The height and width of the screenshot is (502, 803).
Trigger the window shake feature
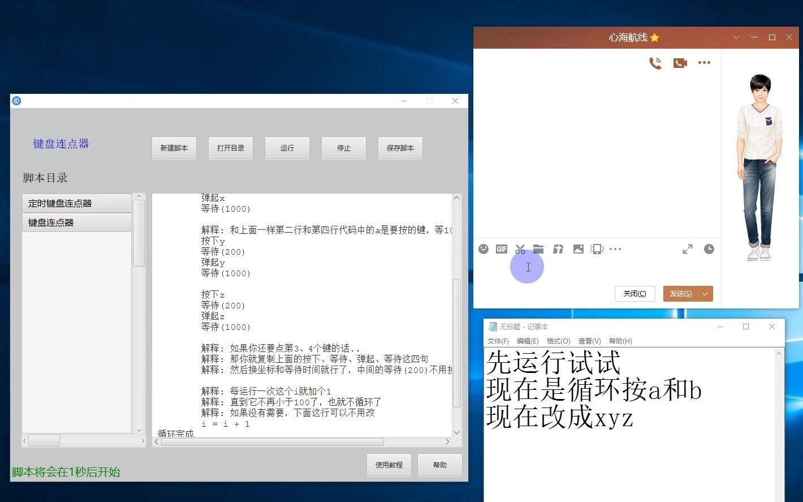coord(597,249)
